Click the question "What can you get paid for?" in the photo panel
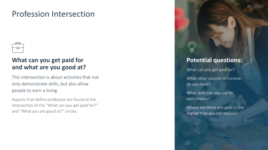 (x=210, y=70)
